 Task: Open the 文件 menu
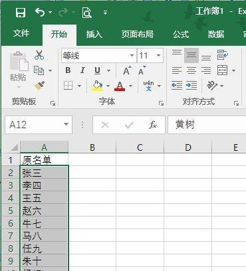[21, 33]
